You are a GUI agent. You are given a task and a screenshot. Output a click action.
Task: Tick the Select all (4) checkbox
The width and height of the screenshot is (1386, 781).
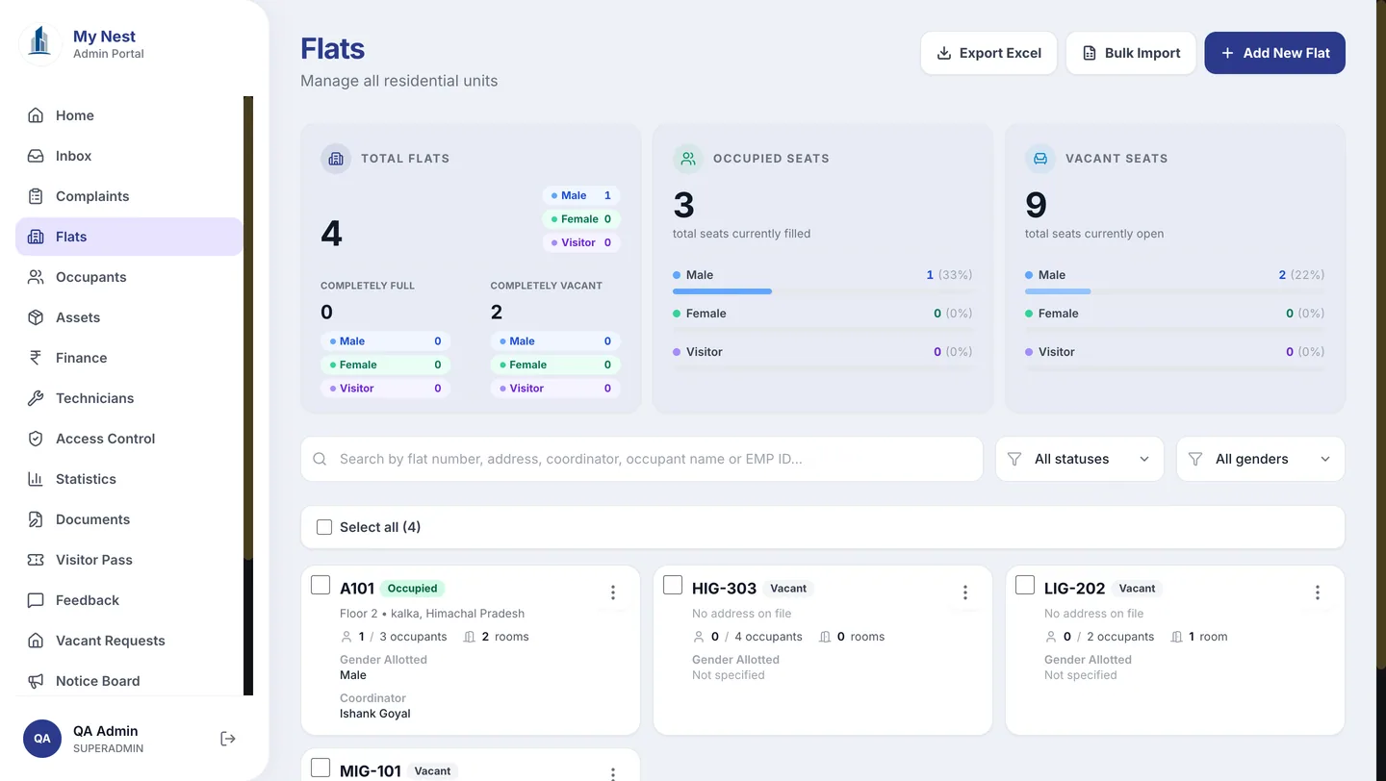coord(324,527)
